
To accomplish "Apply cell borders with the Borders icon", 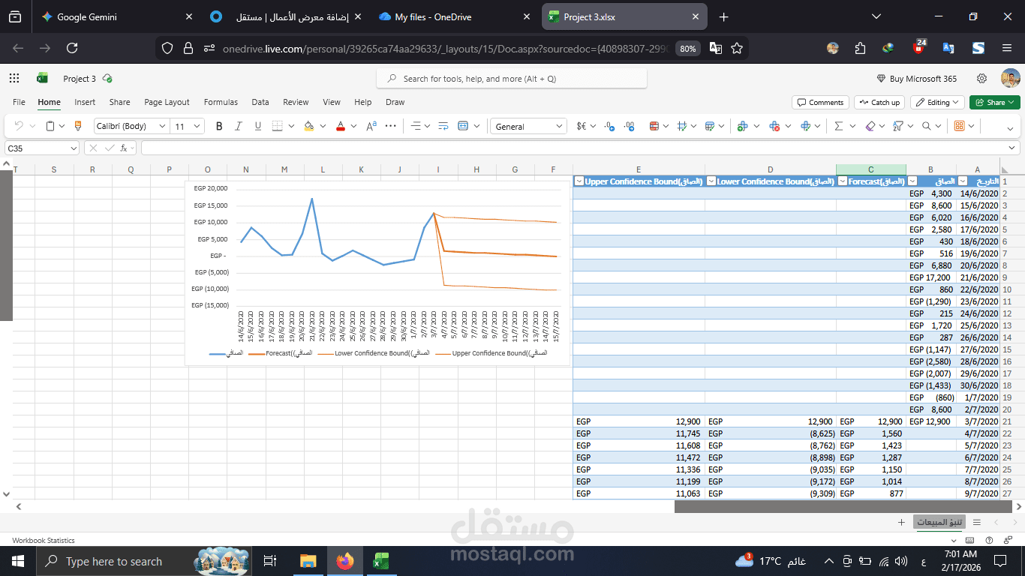I will click(278, 126).
